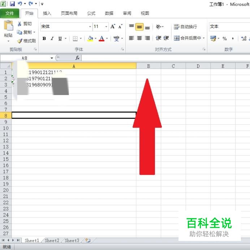Open the cell borders dropdown
Viewport: 250px width, 250px height.
(81, 38)
